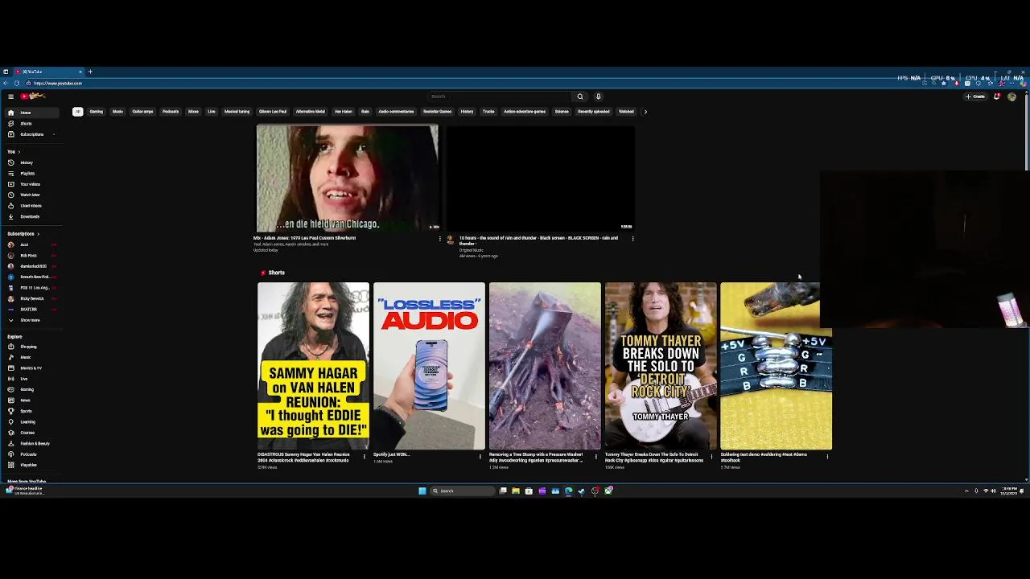Expand the You section chevron
This screenshot has width=1030, height=579.
19,152
